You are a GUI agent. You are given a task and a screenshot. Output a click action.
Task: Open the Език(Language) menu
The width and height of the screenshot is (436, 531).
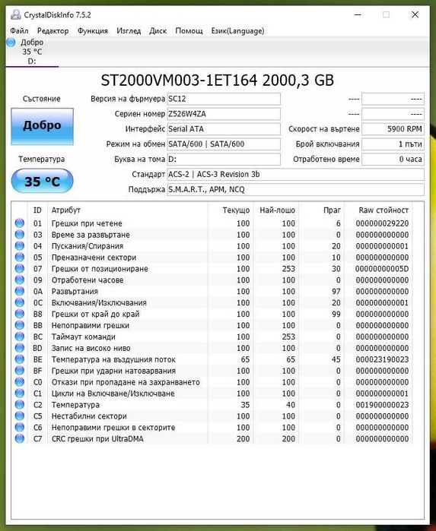[237, 31]
